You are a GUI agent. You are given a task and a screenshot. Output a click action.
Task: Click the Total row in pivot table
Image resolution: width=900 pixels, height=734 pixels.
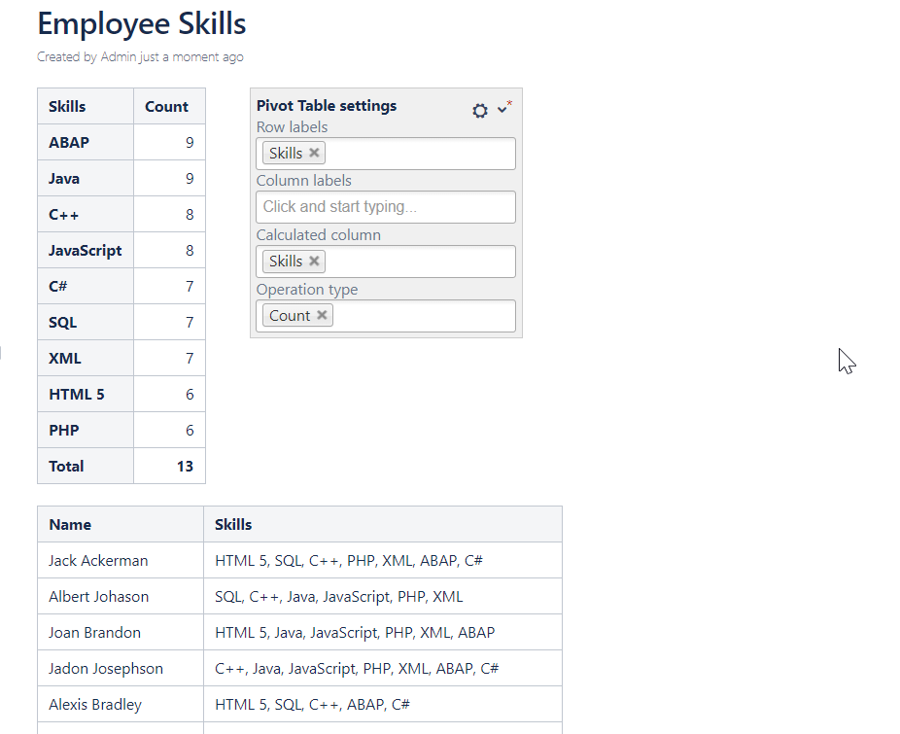point(66,467)
